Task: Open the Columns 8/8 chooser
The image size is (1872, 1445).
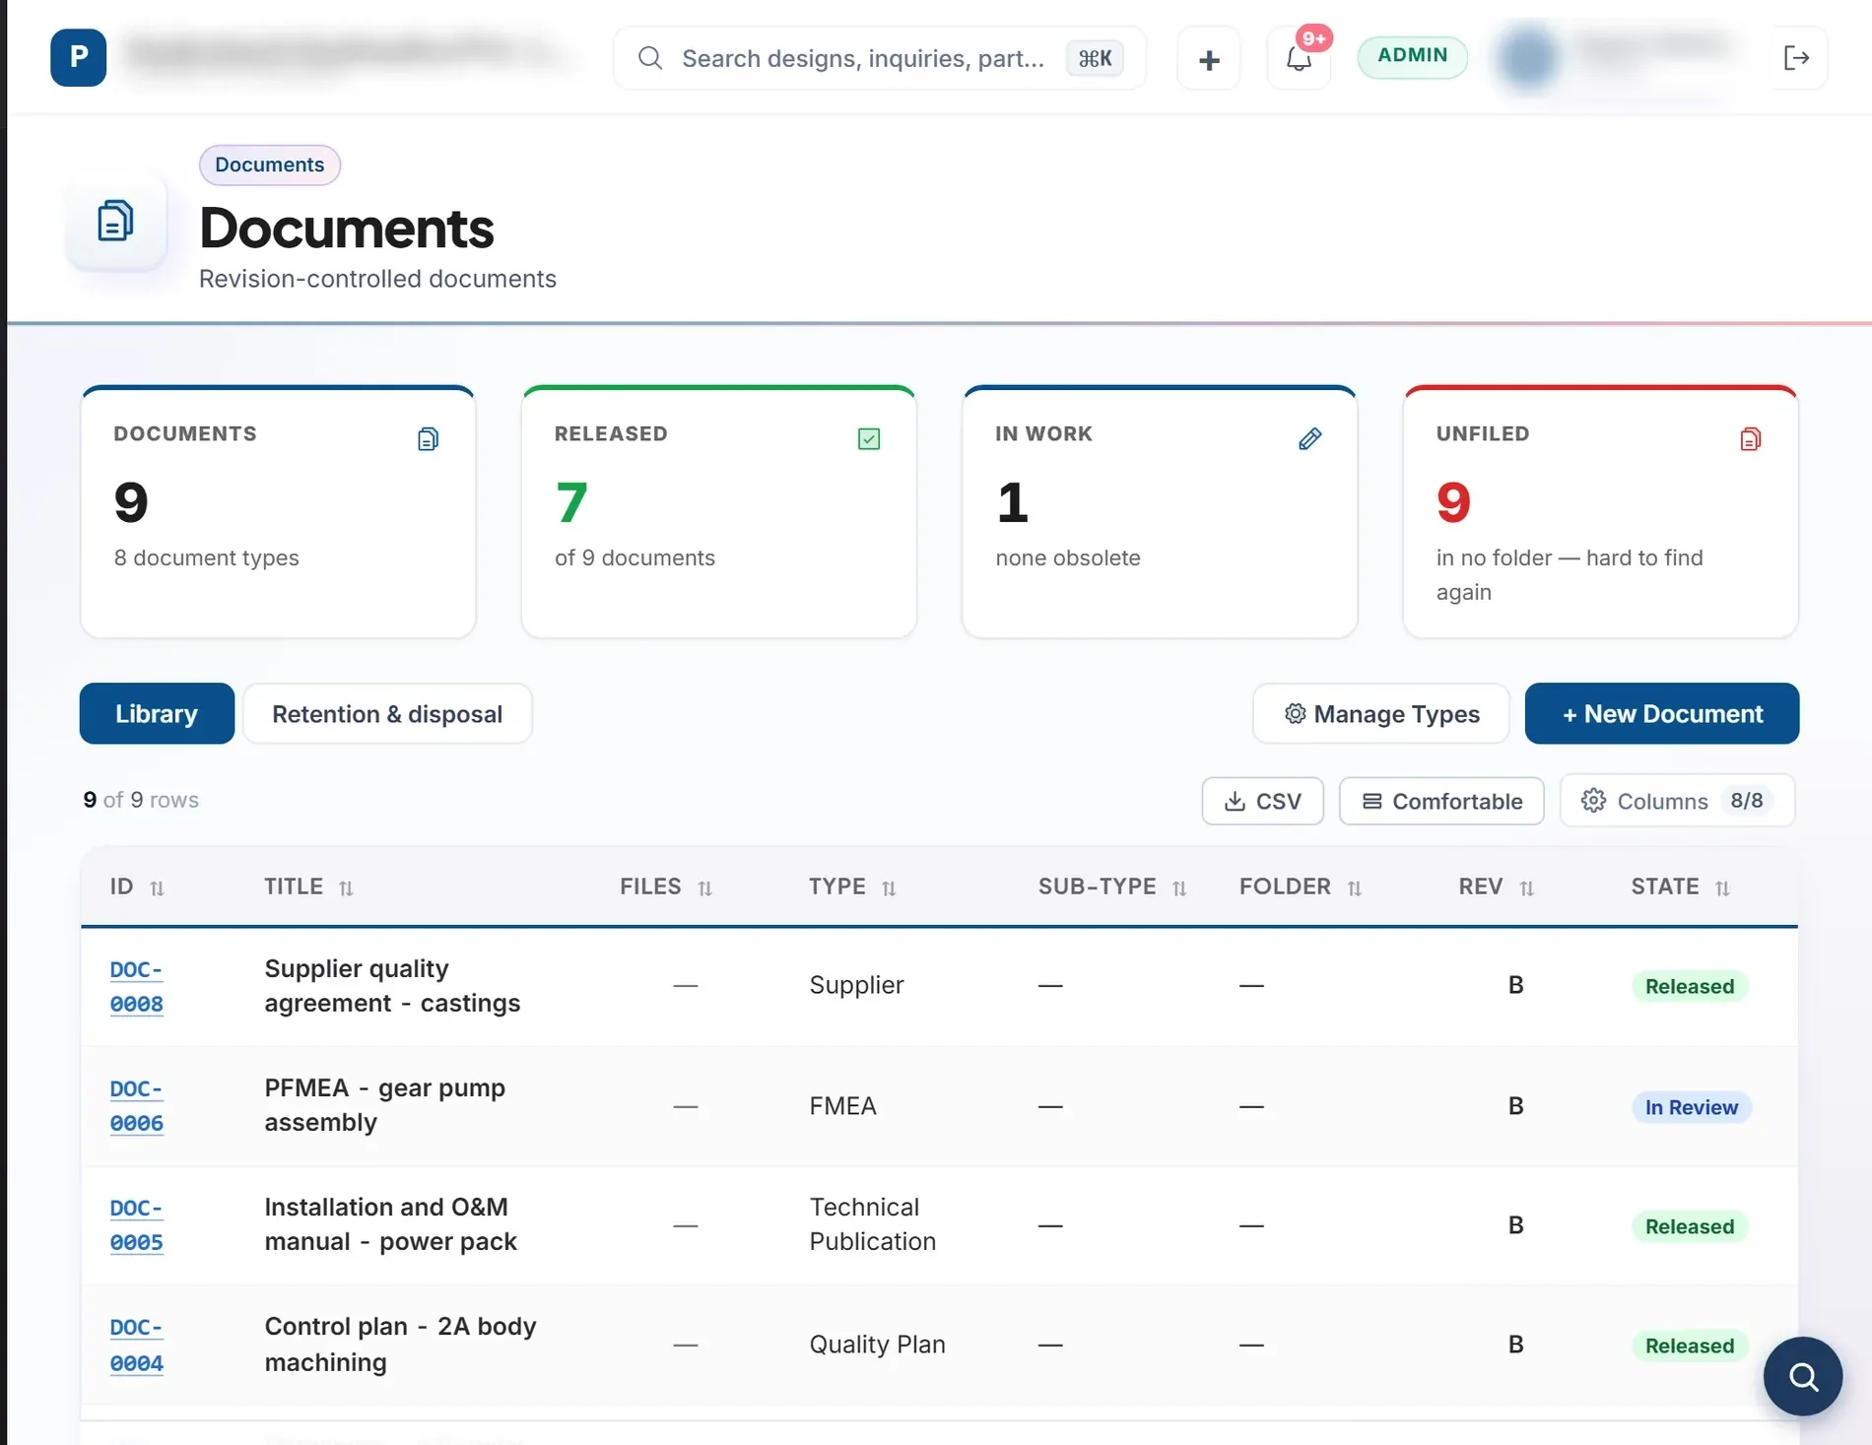Action: point(1677,801)
